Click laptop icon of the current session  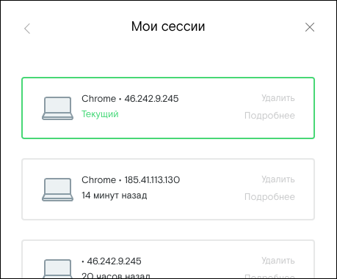(57, 108)
